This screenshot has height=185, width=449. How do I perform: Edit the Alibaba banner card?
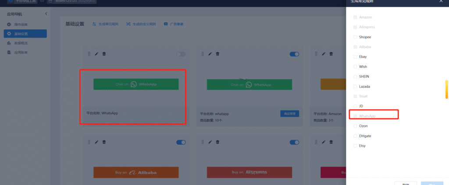[96, 142]
